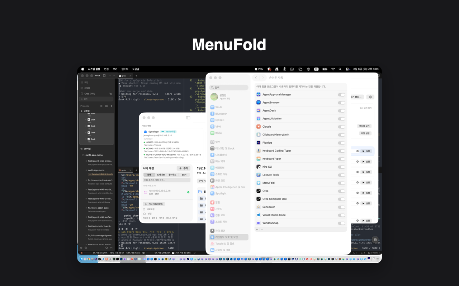Image resolution: width=459 pixels, height=286 pixels.
Task: Toggle the MenuFold accessibility switch
Action: [x=341, y=183]
